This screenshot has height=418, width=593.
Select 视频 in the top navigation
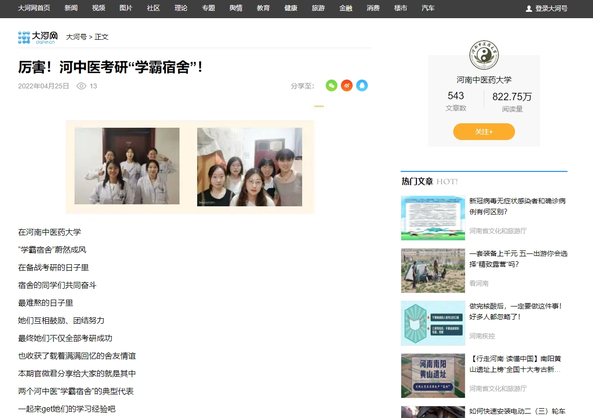pyautogui.click(x=99, y=8)
